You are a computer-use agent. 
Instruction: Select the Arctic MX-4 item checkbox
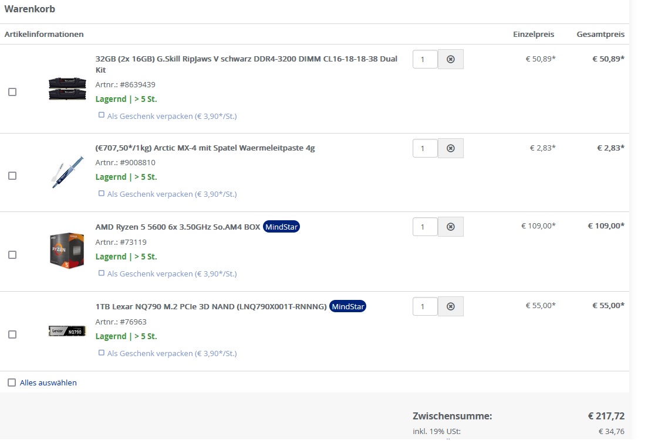tap(12, 176)
